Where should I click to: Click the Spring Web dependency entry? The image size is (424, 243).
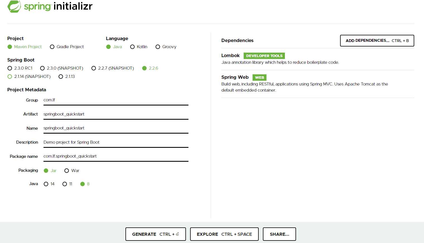pyautogui.click(x=318, y=84)
